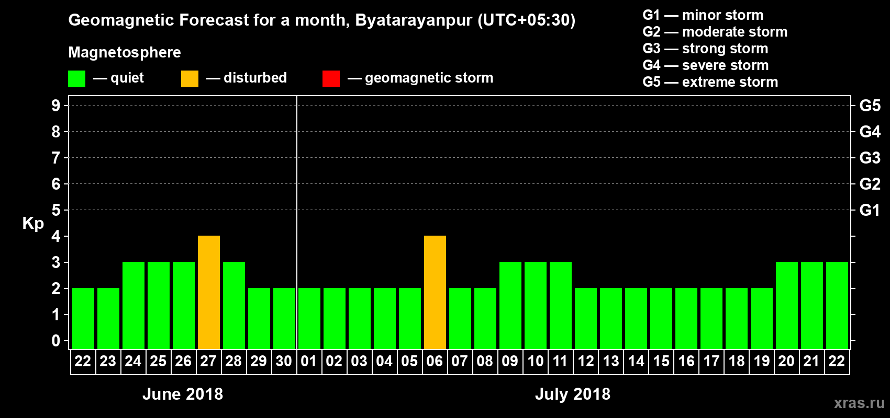
Task: Click the 'disturbed' legend label
Action: pyautogui.click(x=255, y=78)
